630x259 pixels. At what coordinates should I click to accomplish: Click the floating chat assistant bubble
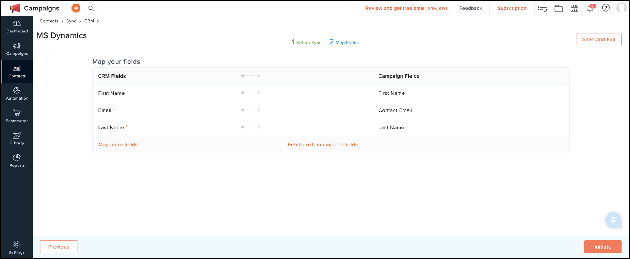[x=614, y=220]
